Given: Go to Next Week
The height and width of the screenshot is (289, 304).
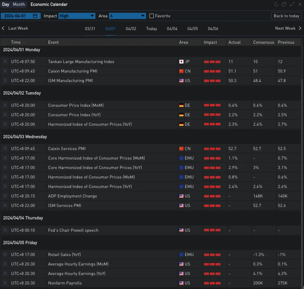Looking at the screenshot, I should pos(288,28).
